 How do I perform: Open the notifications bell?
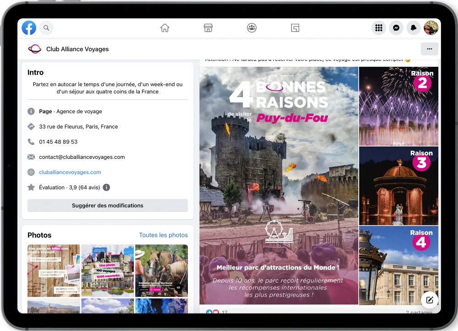(x=413, y=27)
